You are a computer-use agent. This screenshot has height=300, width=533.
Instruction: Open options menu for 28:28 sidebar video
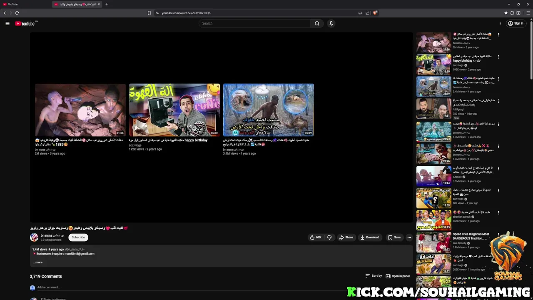click(x=498, y=146)
